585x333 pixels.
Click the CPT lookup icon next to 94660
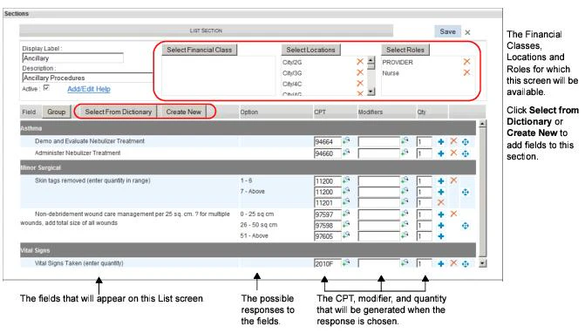point(347,153)
